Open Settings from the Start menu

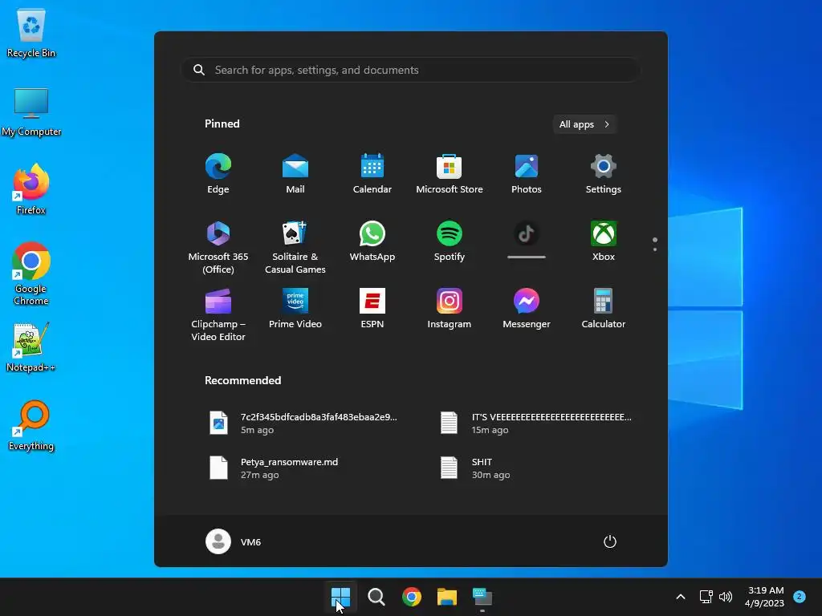click(x=604, y=174)
